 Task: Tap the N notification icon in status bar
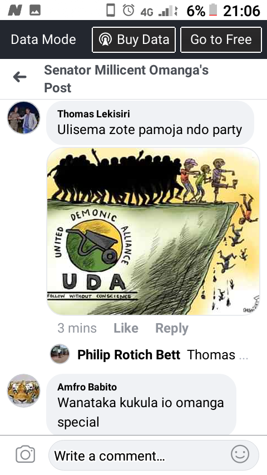pos(15,11)
